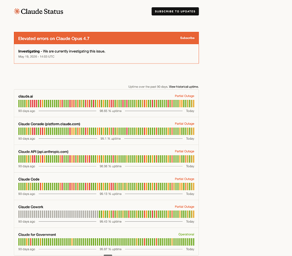Click the Claude Code component name
The image size is (292, 256).
[29, 179]
